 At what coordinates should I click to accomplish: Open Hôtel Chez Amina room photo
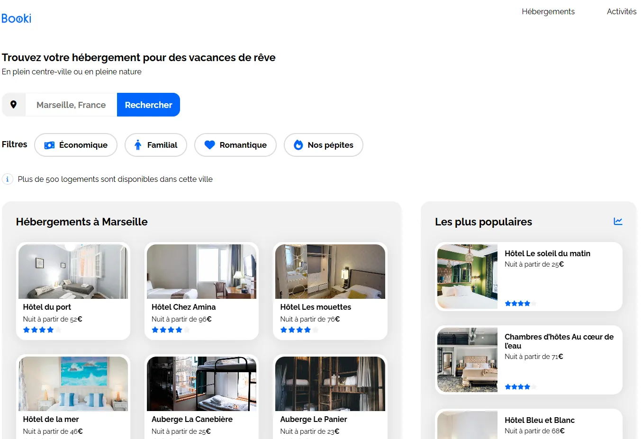[201, 271]
